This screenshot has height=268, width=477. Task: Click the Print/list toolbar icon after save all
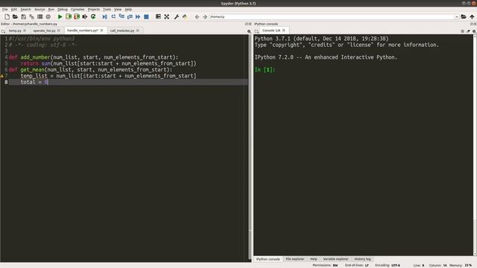(40, 16)
